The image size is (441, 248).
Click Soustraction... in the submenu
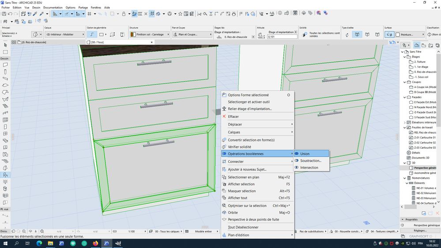pos(311,161)
